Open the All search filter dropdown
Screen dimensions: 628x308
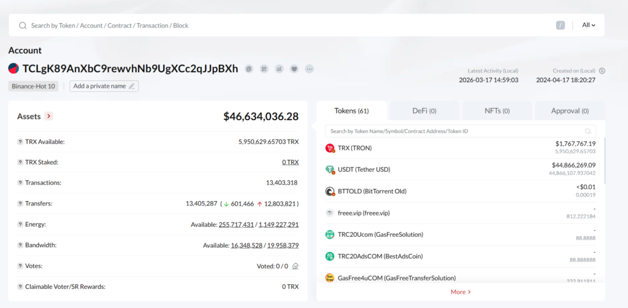tap(589, 25)
